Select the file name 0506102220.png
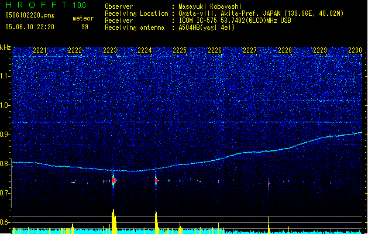Viewport: 368px width, 234px height. click(30, 15)
